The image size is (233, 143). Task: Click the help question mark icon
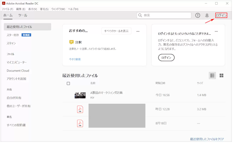pos(198,15)
